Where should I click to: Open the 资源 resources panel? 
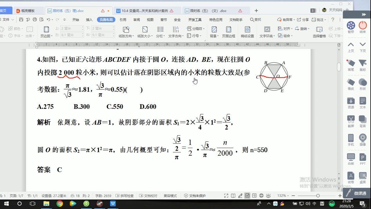click(x=351, y=103)
